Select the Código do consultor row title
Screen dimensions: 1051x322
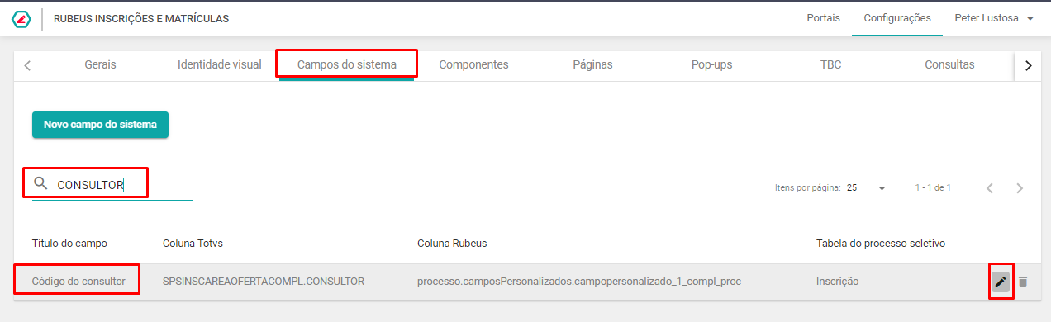click(78, 282)
